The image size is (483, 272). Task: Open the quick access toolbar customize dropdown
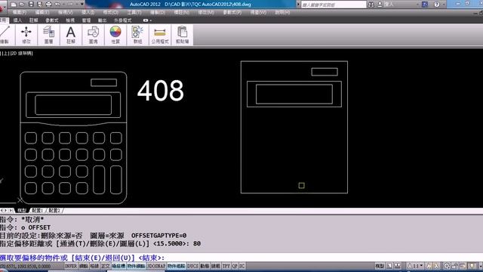pyautogui.click(x=82, y=5)
